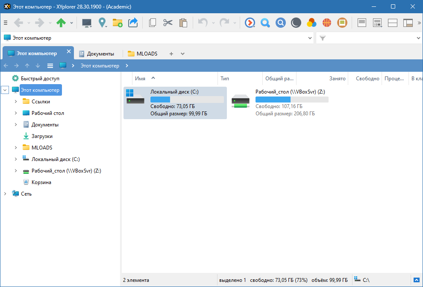
Task: Click usage bar of Локальный диск (C:)
Action: (x=187, y=100)
